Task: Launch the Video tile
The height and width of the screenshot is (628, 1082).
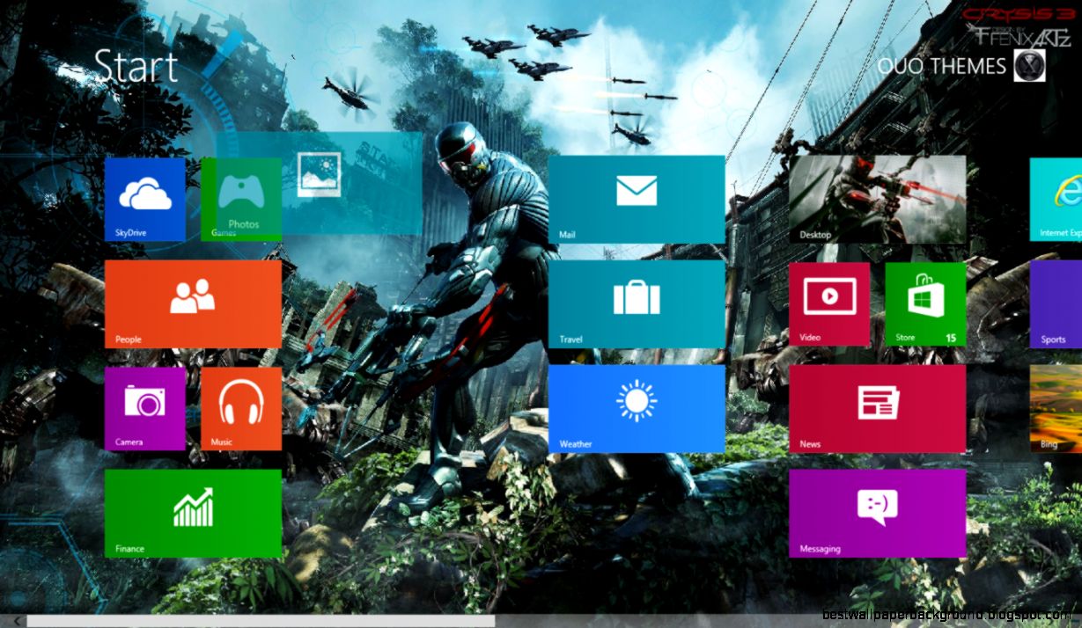Action: (x=829, y=304)
